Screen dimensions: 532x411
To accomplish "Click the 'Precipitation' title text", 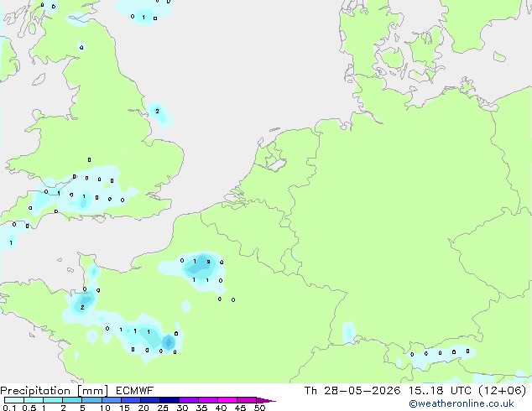I will 35,391.
